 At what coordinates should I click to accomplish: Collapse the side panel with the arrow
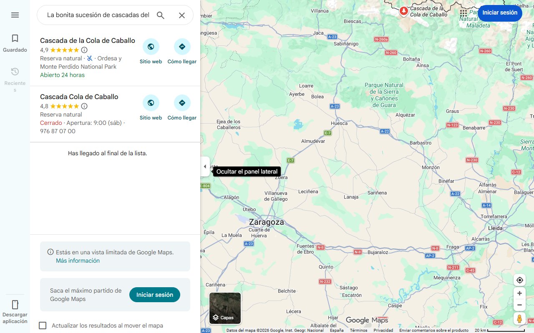(x=205, y=166)
